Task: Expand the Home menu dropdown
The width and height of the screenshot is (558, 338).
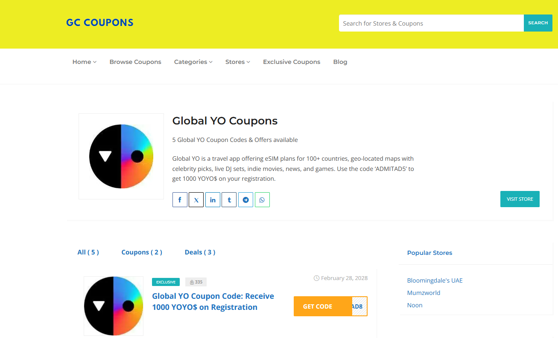Action: (x=84, y=62)
